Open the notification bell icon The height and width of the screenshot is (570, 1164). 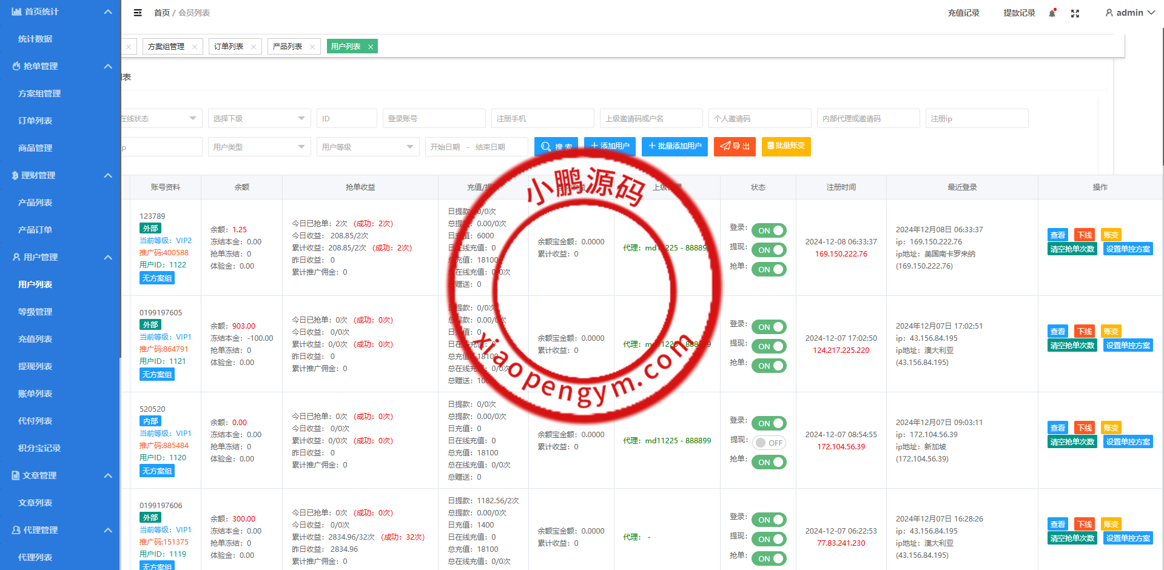1052,13
